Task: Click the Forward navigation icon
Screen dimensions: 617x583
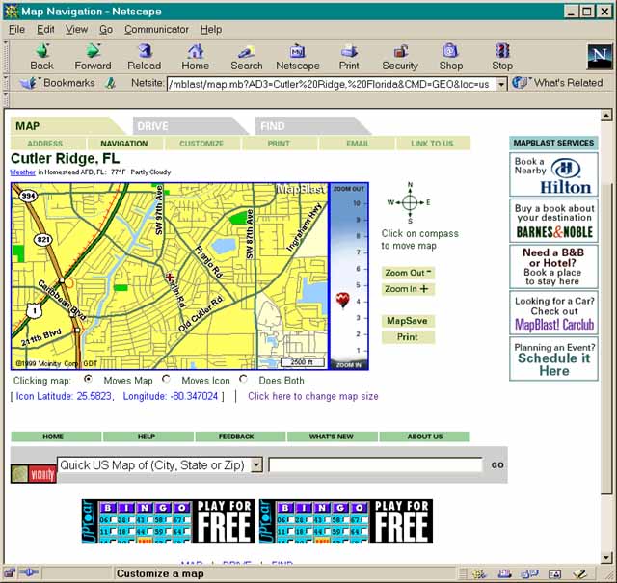Action: tap(93, 57)
